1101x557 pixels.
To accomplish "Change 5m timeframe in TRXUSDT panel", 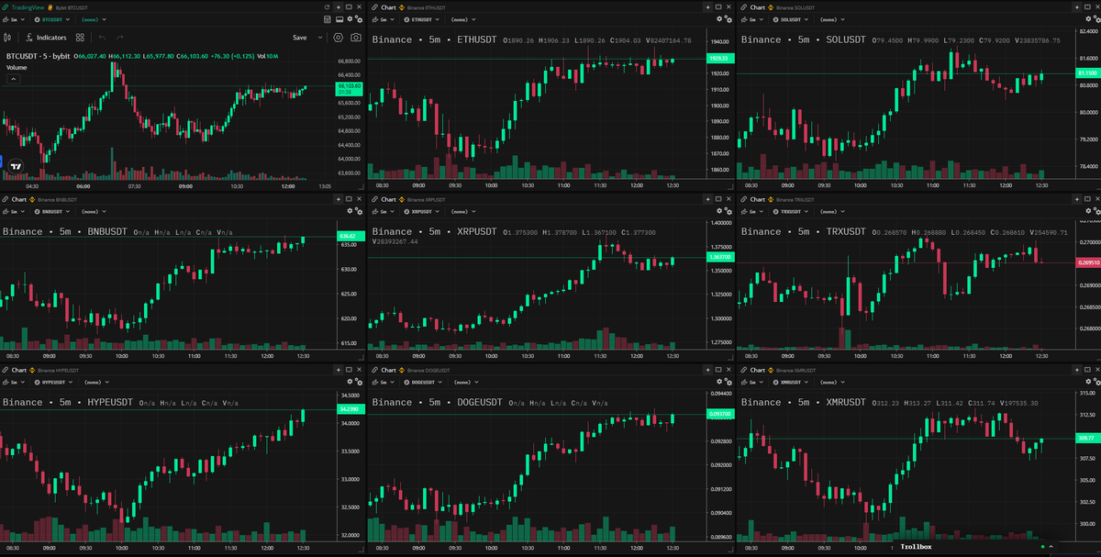I will [753, 211].
